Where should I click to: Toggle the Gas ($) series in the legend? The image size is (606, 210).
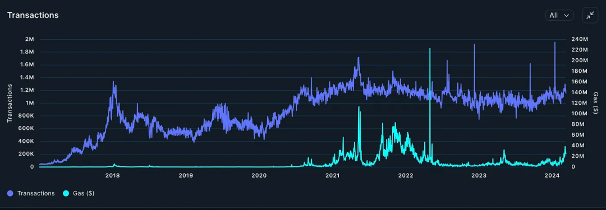[79, 193]
